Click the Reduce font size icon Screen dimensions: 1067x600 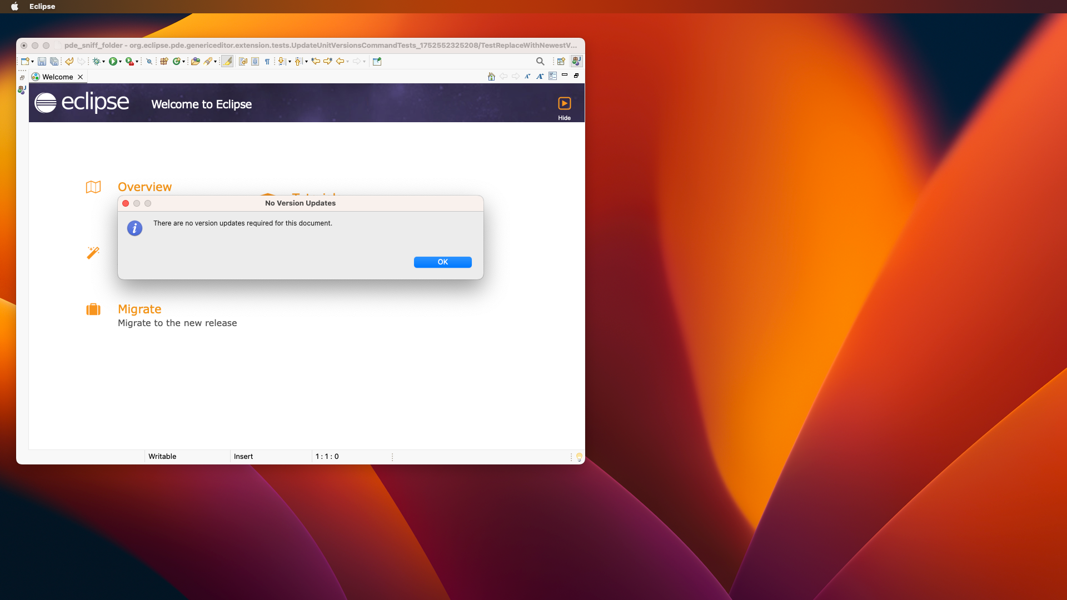527,77
